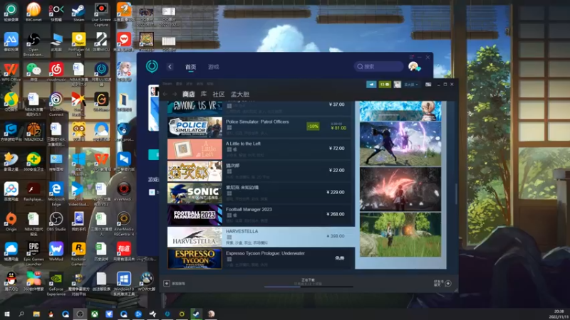Click the back chevron in the blue launcher window
The height and width of the screenshot is (320, 570).
(x=170, y=67)
